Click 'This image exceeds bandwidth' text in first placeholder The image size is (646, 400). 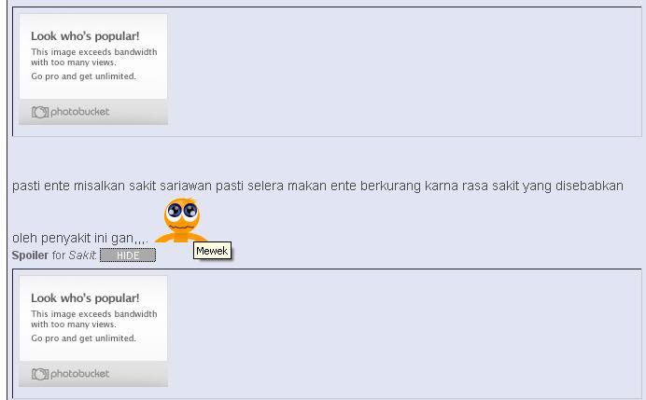click(94, 52)
